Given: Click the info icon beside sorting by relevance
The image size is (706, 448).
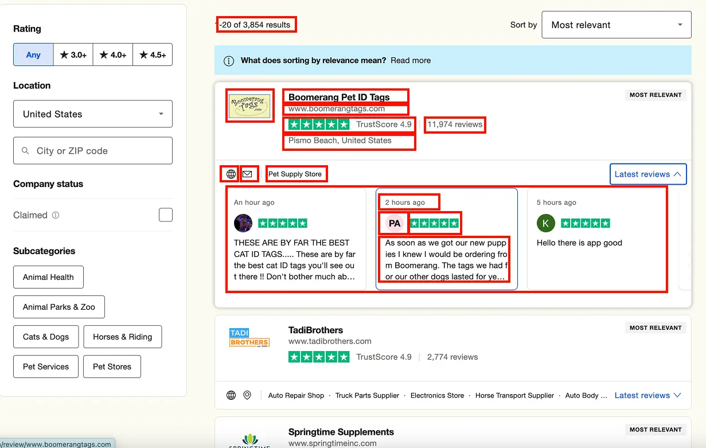Looking at the screenshot, I should 229,61.
